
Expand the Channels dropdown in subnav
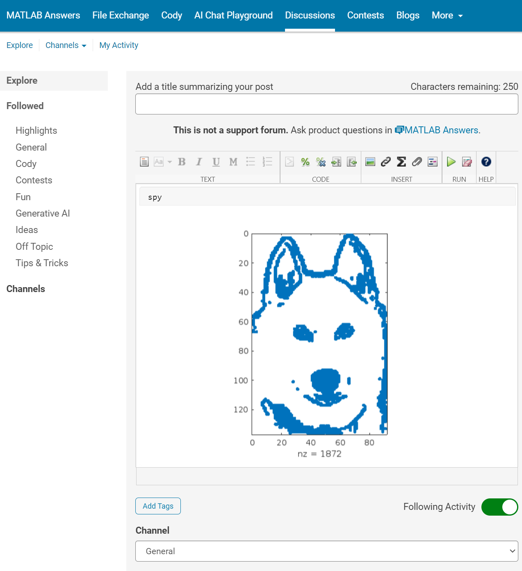tap(66, 45)
